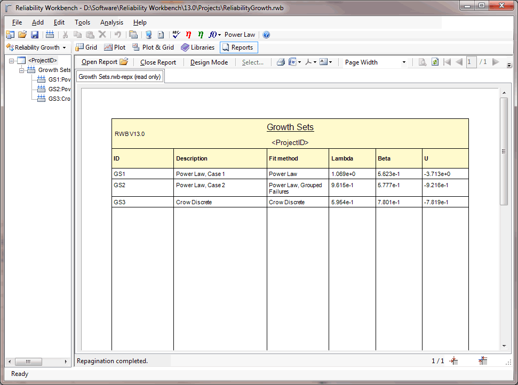
Task: Click the green refresh report icon
Action: [435, 62]
